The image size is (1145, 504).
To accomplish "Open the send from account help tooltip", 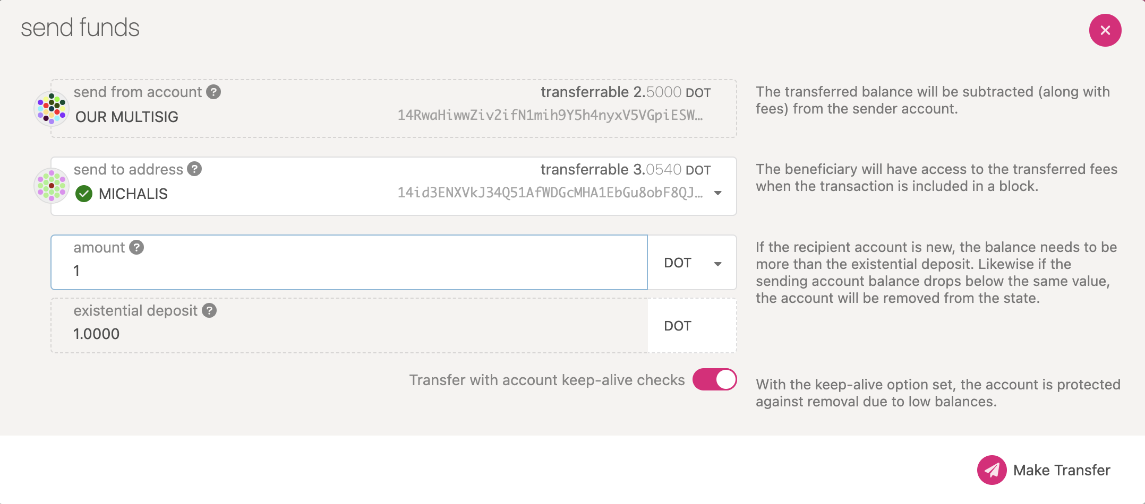I will (x=213, y=92).
